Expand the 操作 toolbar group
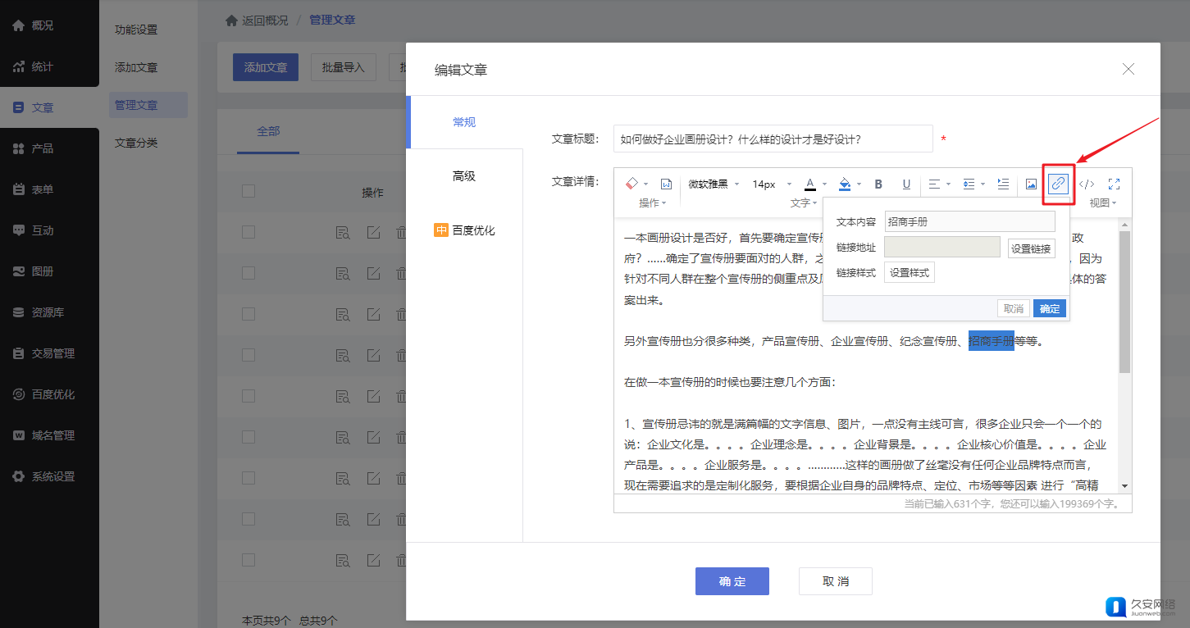 pos(653,203)
